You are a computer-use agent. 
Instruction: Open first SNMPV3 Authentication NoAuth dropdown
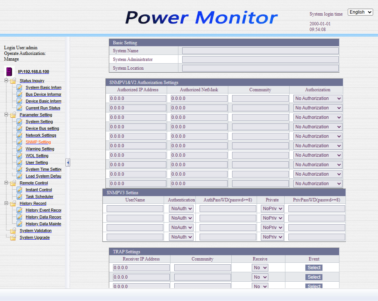pyautogui.click(x=181, y=209)
